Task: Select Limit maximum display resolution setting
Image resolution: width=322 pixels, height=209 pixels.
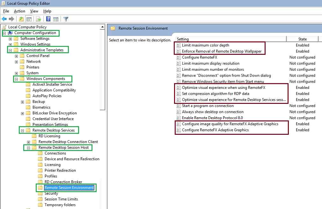Action: 211,63
